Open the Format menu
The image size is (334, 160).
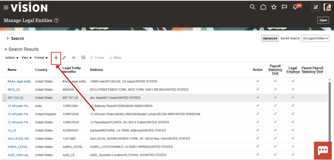coord(41,58)
